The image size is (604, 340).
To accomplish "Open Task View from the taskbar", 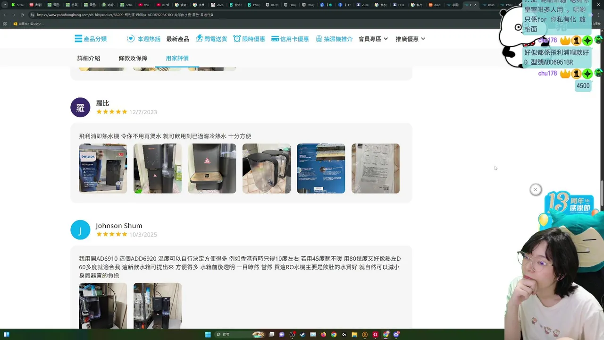I will point(271,335).
